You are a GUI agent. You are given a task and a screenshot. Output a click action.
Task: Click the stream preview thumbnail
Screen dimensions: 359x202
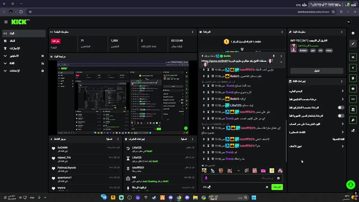pyautogui.click(x=123, y=97)
